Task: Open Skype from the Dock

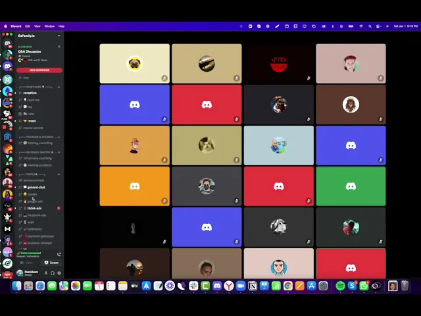Action: [x=352, y=286]
